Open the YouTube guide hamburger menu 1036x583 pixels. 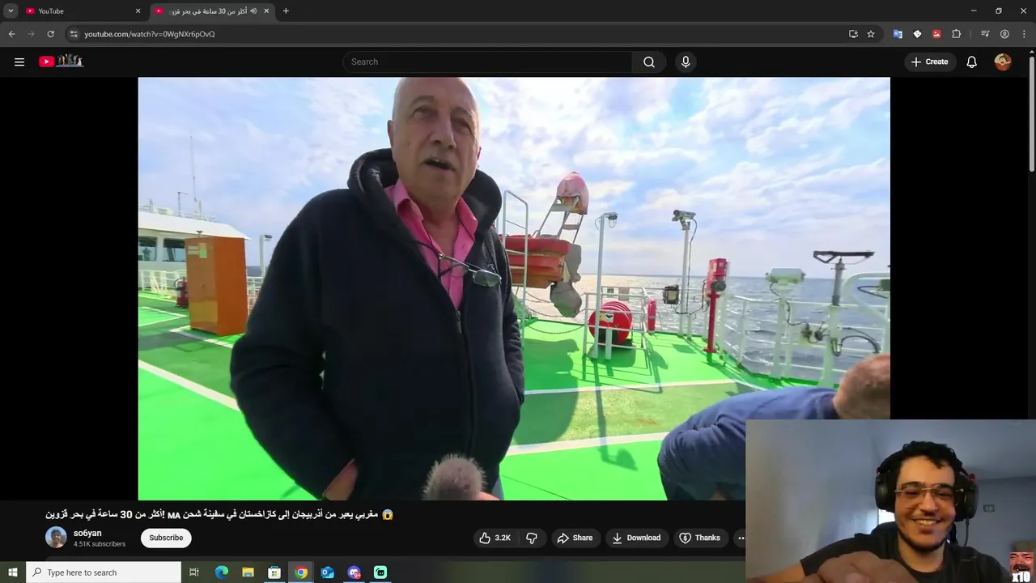coord(19,62)
